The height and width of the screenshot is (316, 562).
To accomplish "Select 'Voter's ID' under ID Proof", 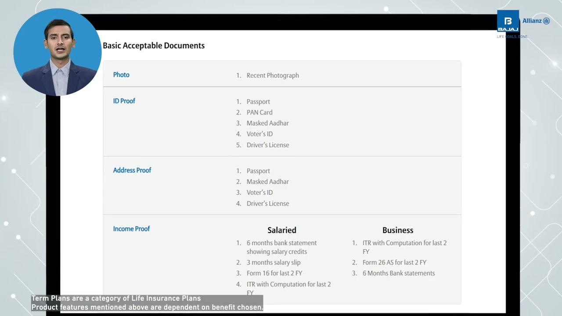I will 259,134.
